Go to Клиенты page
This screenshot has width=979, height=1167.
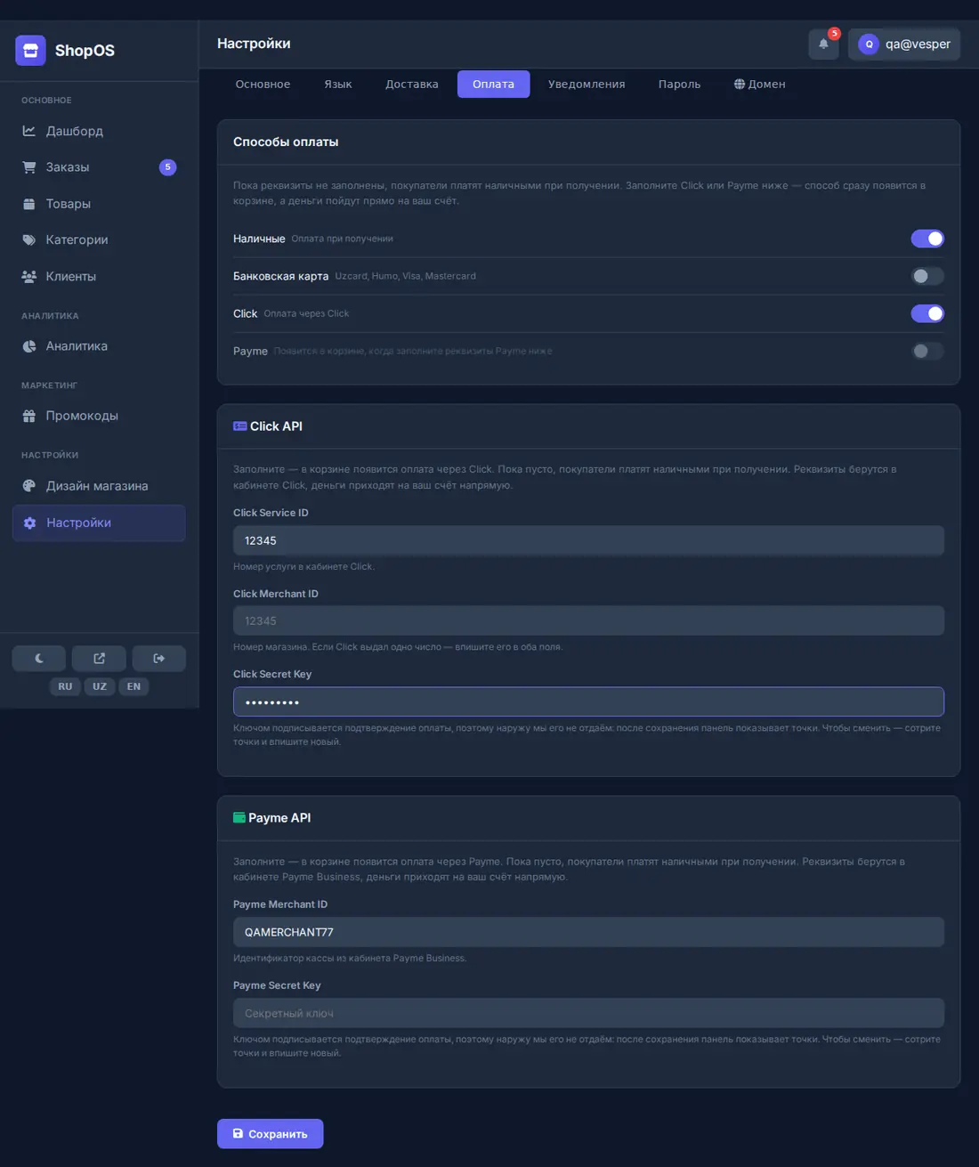99,276
